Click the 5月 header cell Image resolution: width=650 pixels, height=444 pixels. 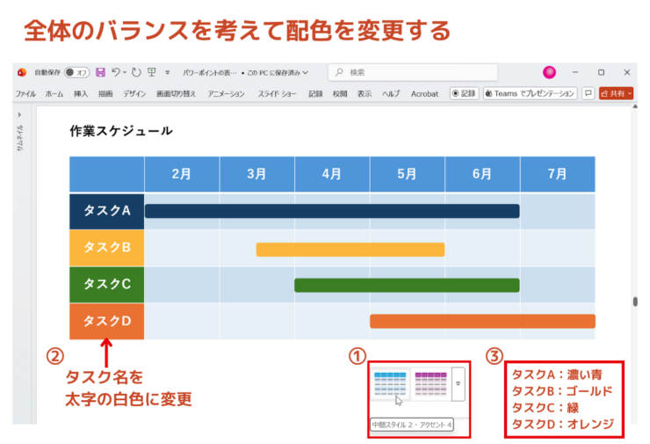[x=407, y=174]
